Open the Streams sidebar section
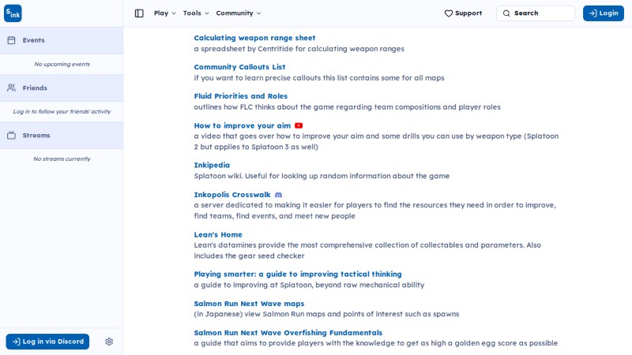Image resolution: width=632 pixels, height=355 pixels. click(x=62, y=135)
